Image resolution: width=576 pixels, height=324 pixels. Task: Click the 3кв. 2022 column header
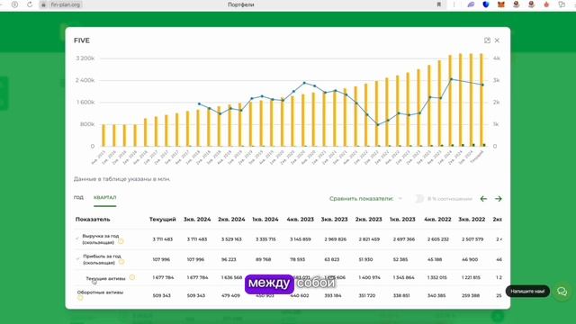point(472,220)
